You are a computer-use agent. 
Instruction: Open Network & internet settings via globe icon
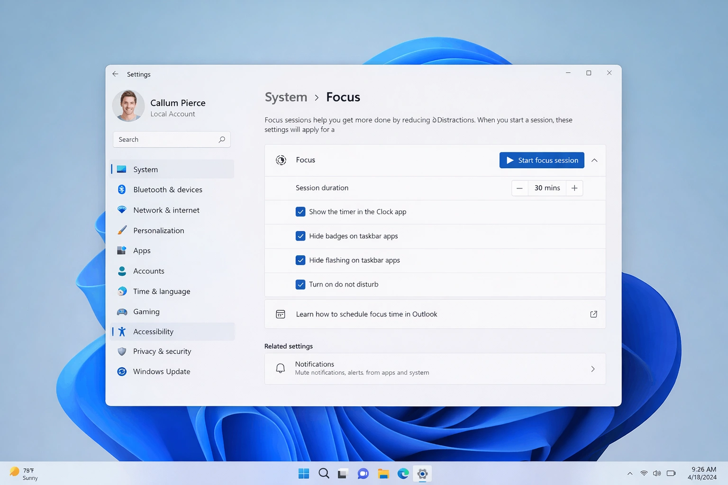[122, 210]
